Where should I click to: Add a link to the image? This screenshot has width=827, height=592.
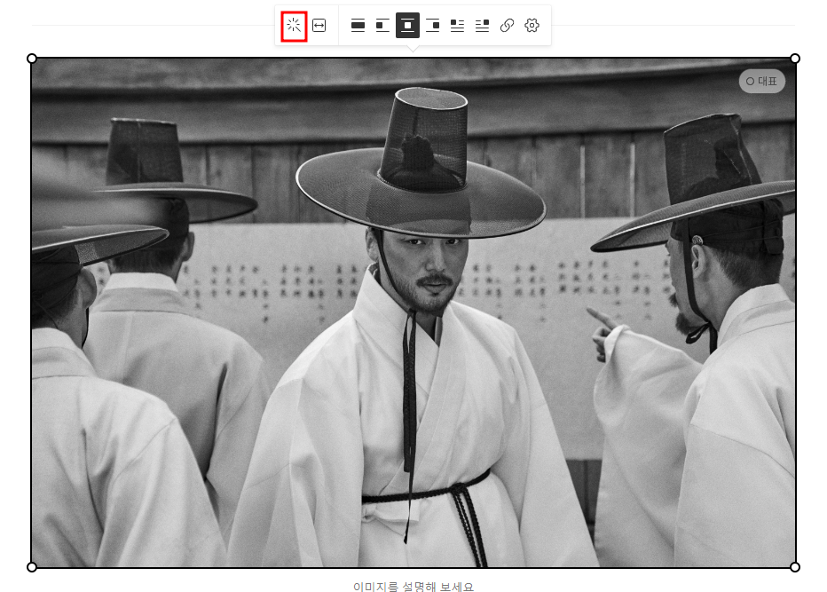507,26
